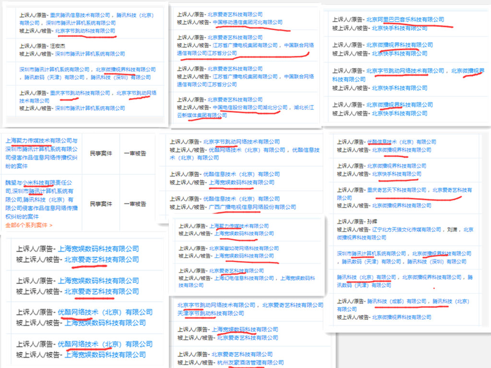Click 民事案件 cell in the 魏望 case row
This screenshot has width=491, height=368.
point(101,204)
